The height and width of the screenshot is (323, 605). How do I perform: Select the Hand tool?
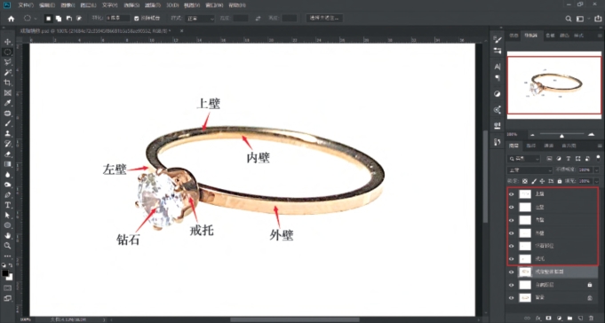pyautogui.click(x=7, y=235)
